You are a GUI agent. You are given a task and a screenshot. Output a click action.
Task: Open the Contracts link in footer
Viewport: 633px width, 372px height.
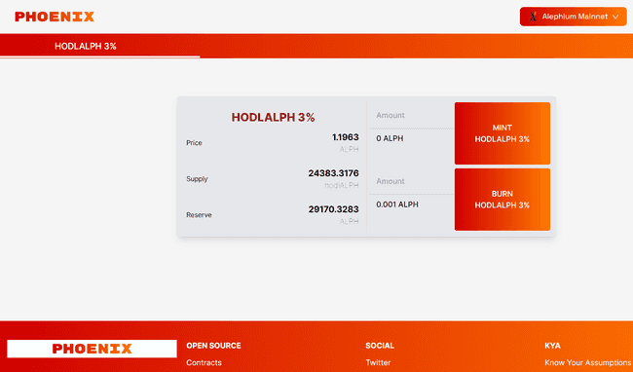click(x=204, y=362)
